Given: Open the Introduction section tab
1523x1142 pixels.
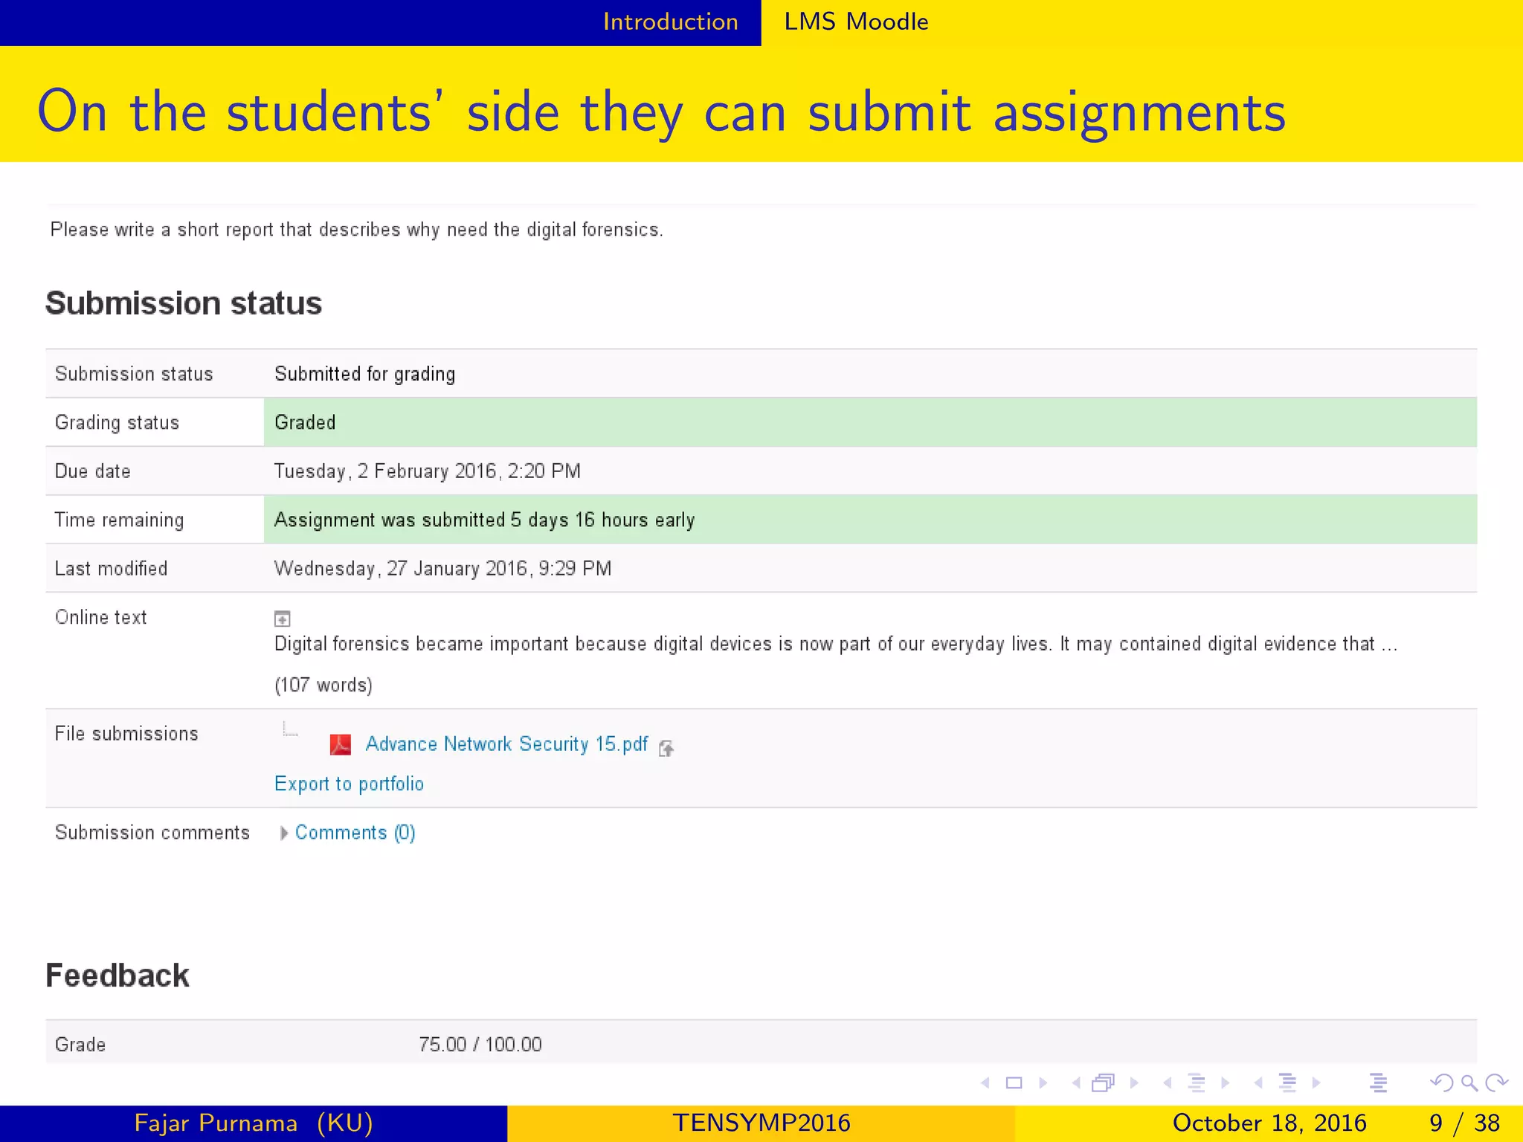Looking at the screenshot, I should (x=671, y=22).
